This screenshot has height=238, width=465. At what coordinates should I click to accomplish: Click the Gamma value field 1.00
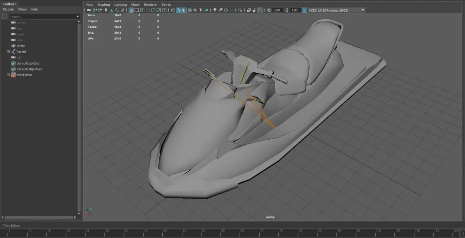(x=295, y=10)
